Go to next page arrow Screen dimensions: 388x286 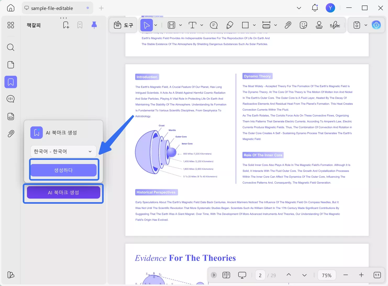(x=304, y=275)
